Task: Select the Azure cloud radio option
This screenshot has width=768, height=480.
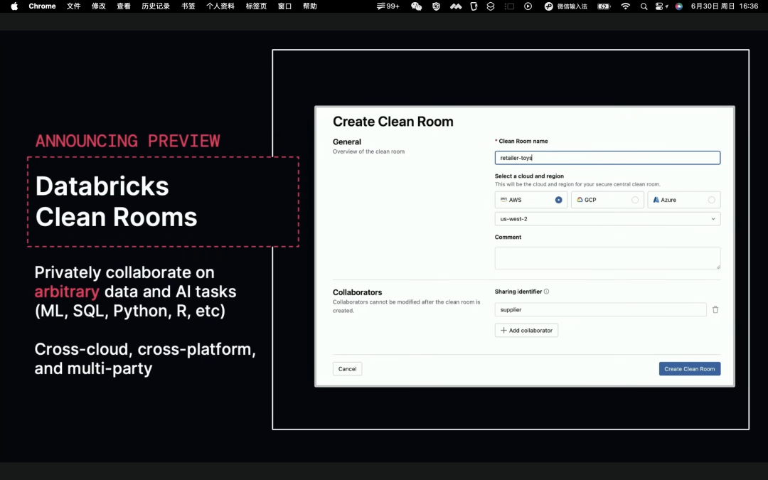Action: point(711,200)
